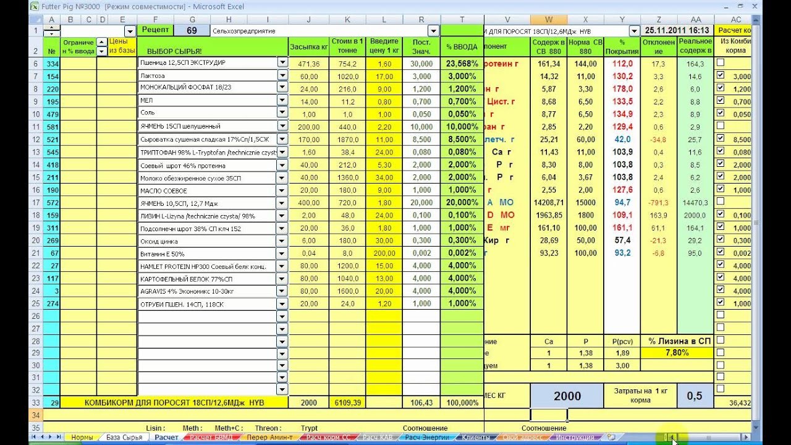Open the empty ingredient dropdown in row 26

click(282, 316)
